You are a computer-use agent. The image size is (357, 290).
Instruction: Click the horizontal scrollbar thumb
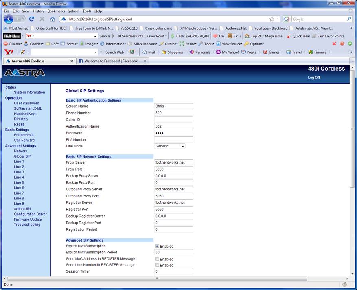point(157,279)
